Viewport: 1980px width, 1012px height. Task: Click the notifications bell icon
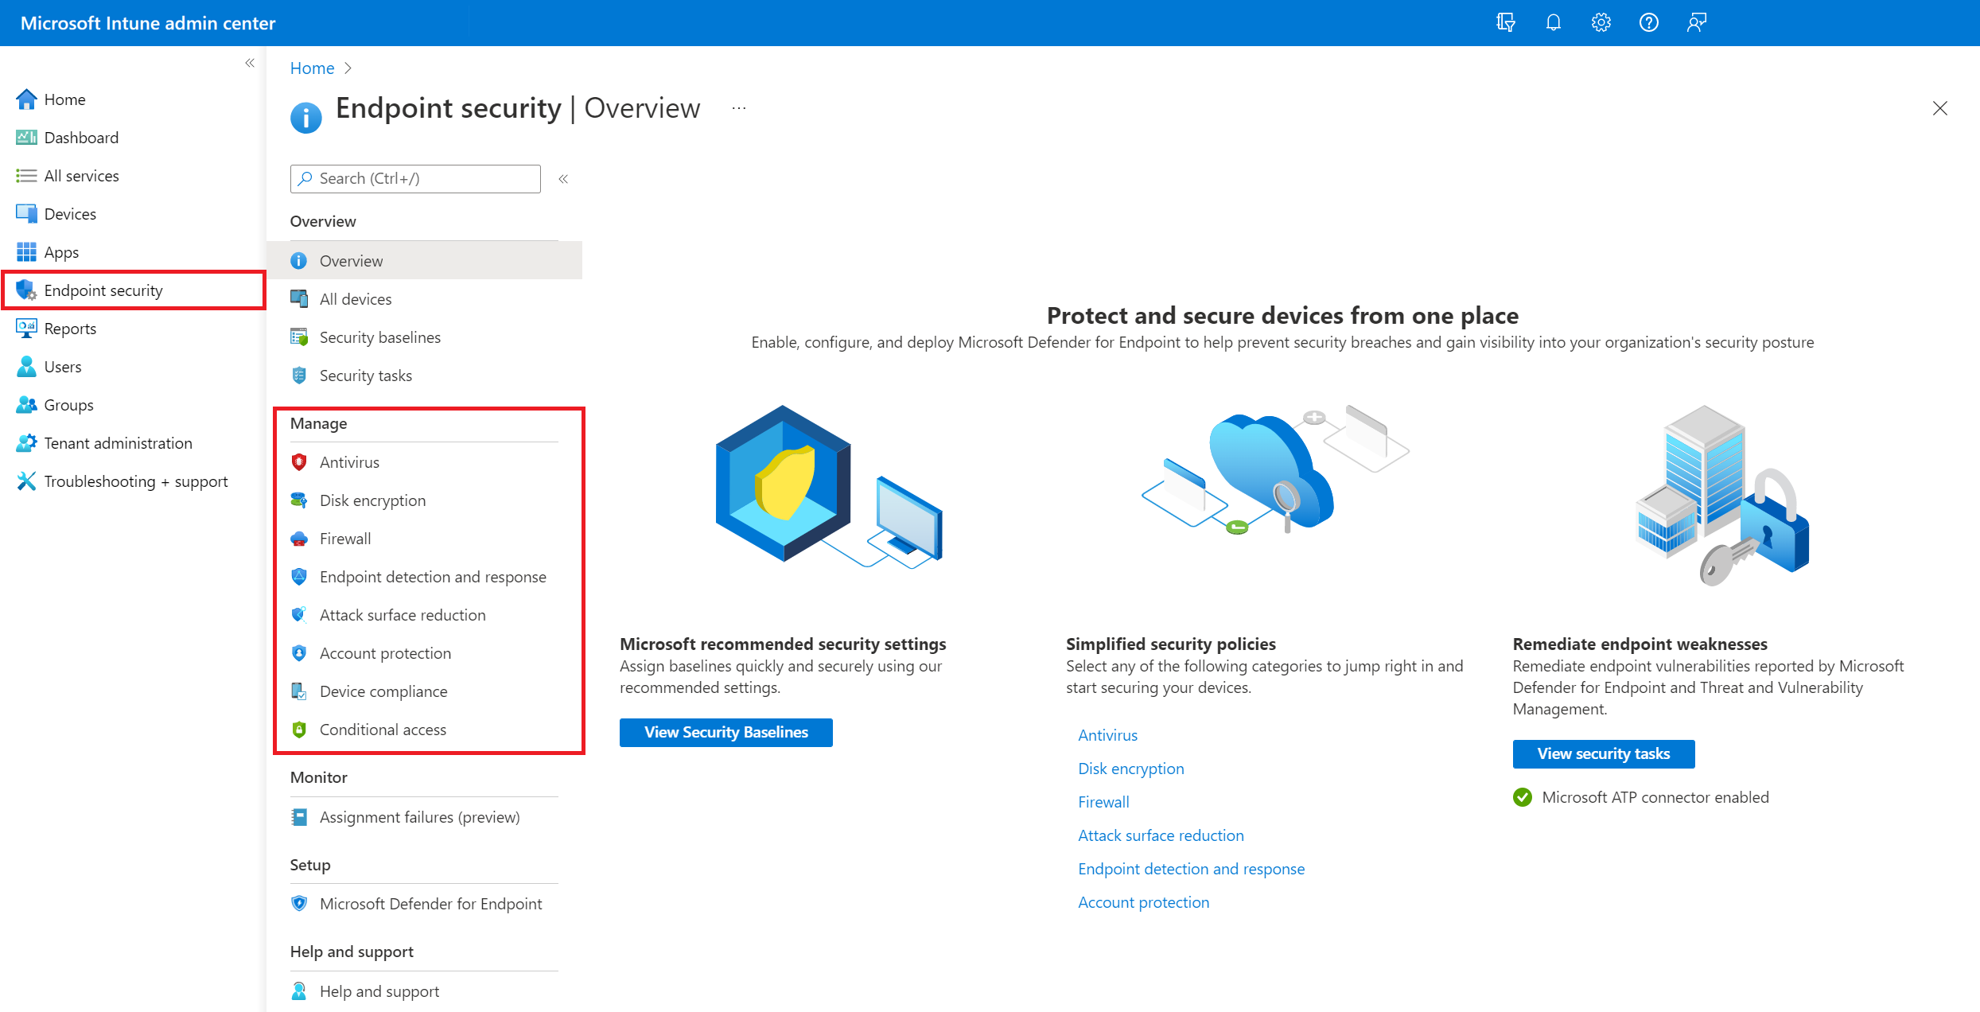pyautogui.click(x=1553, y=22)
